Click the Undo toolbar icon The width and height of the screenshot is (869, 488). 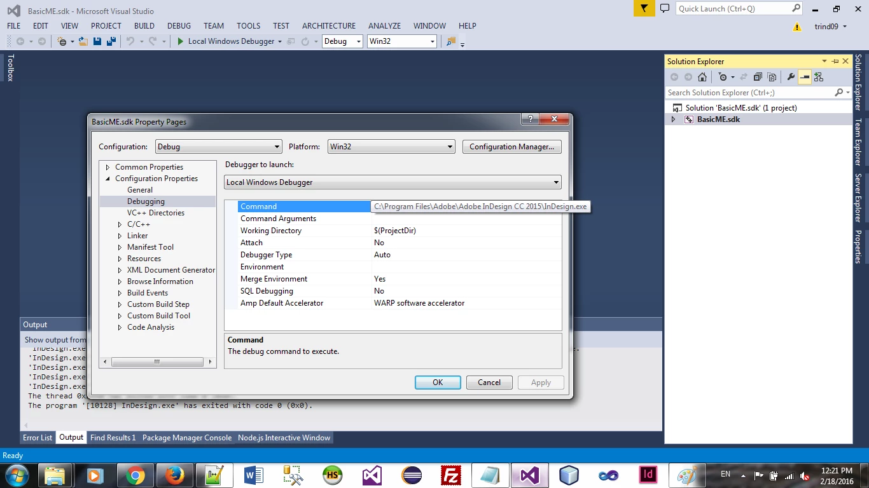pos(130,41)
